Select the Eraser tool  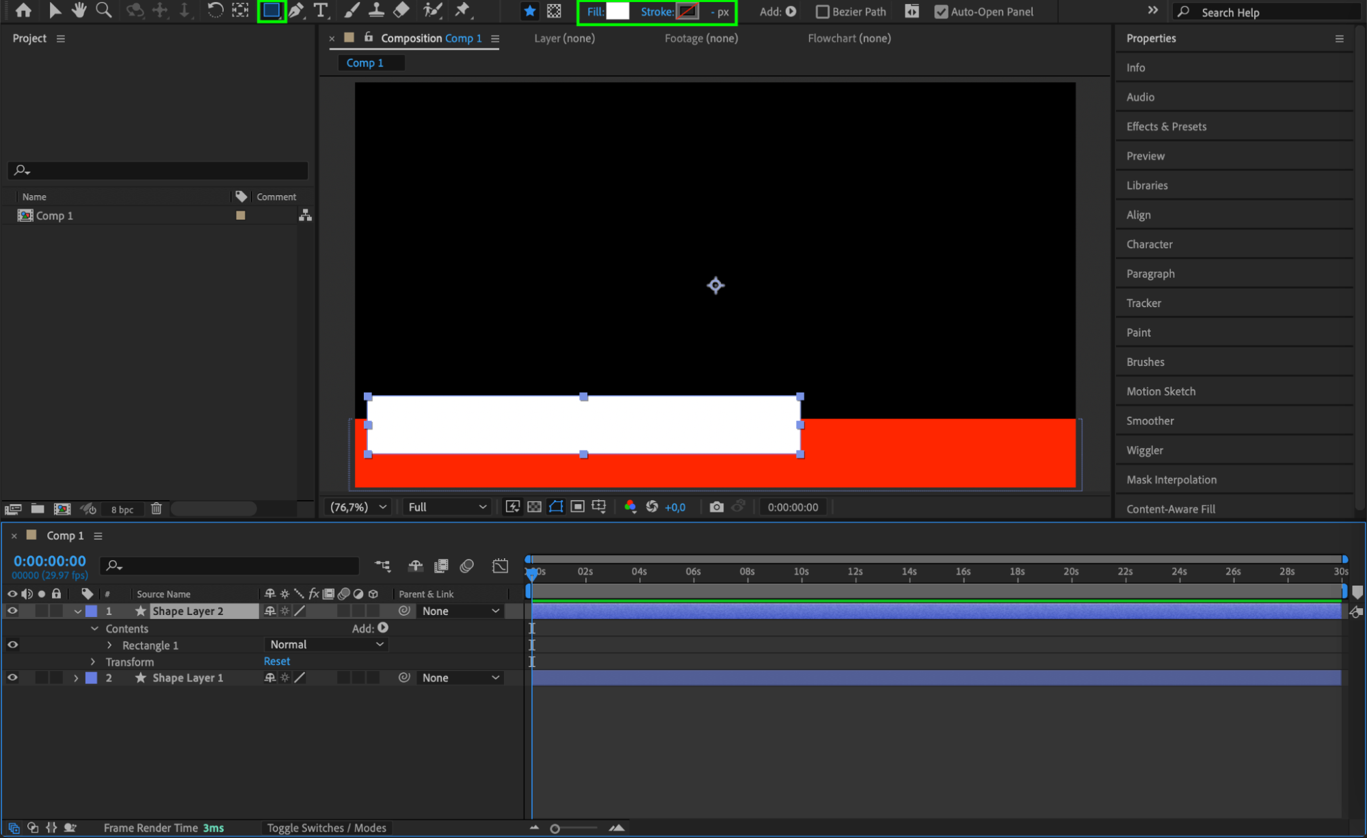point(401,11)
